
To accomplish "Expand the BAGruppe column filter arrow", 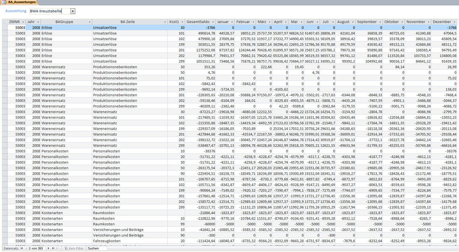I will (89, 22).
